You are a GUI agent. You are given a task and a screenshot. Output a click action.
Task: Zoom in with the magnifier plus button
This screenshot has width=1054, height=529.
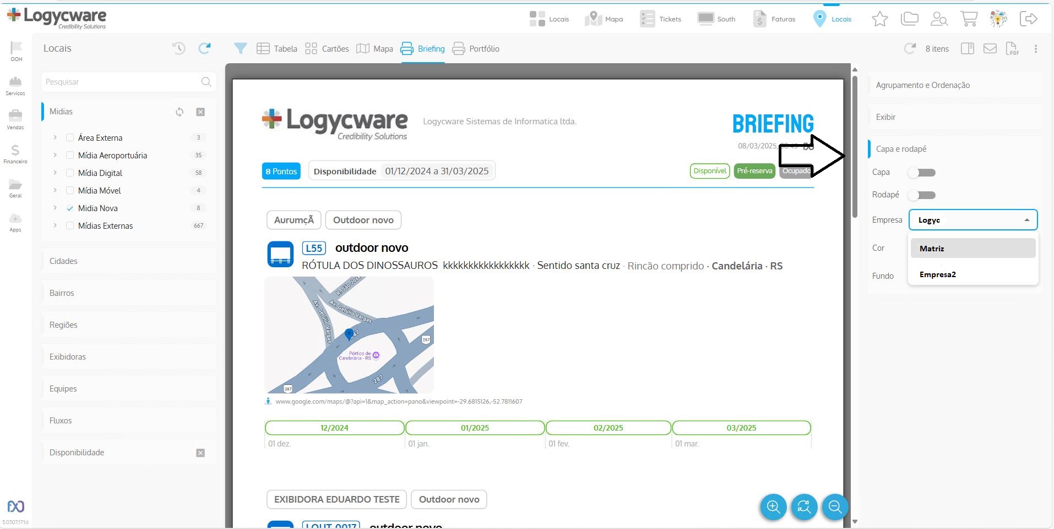(x=773, y=506)
